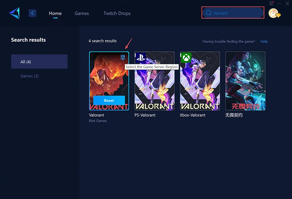Open the PS-Valorant game cover
The image size is (292, 199).
click(x=154, y=81)
